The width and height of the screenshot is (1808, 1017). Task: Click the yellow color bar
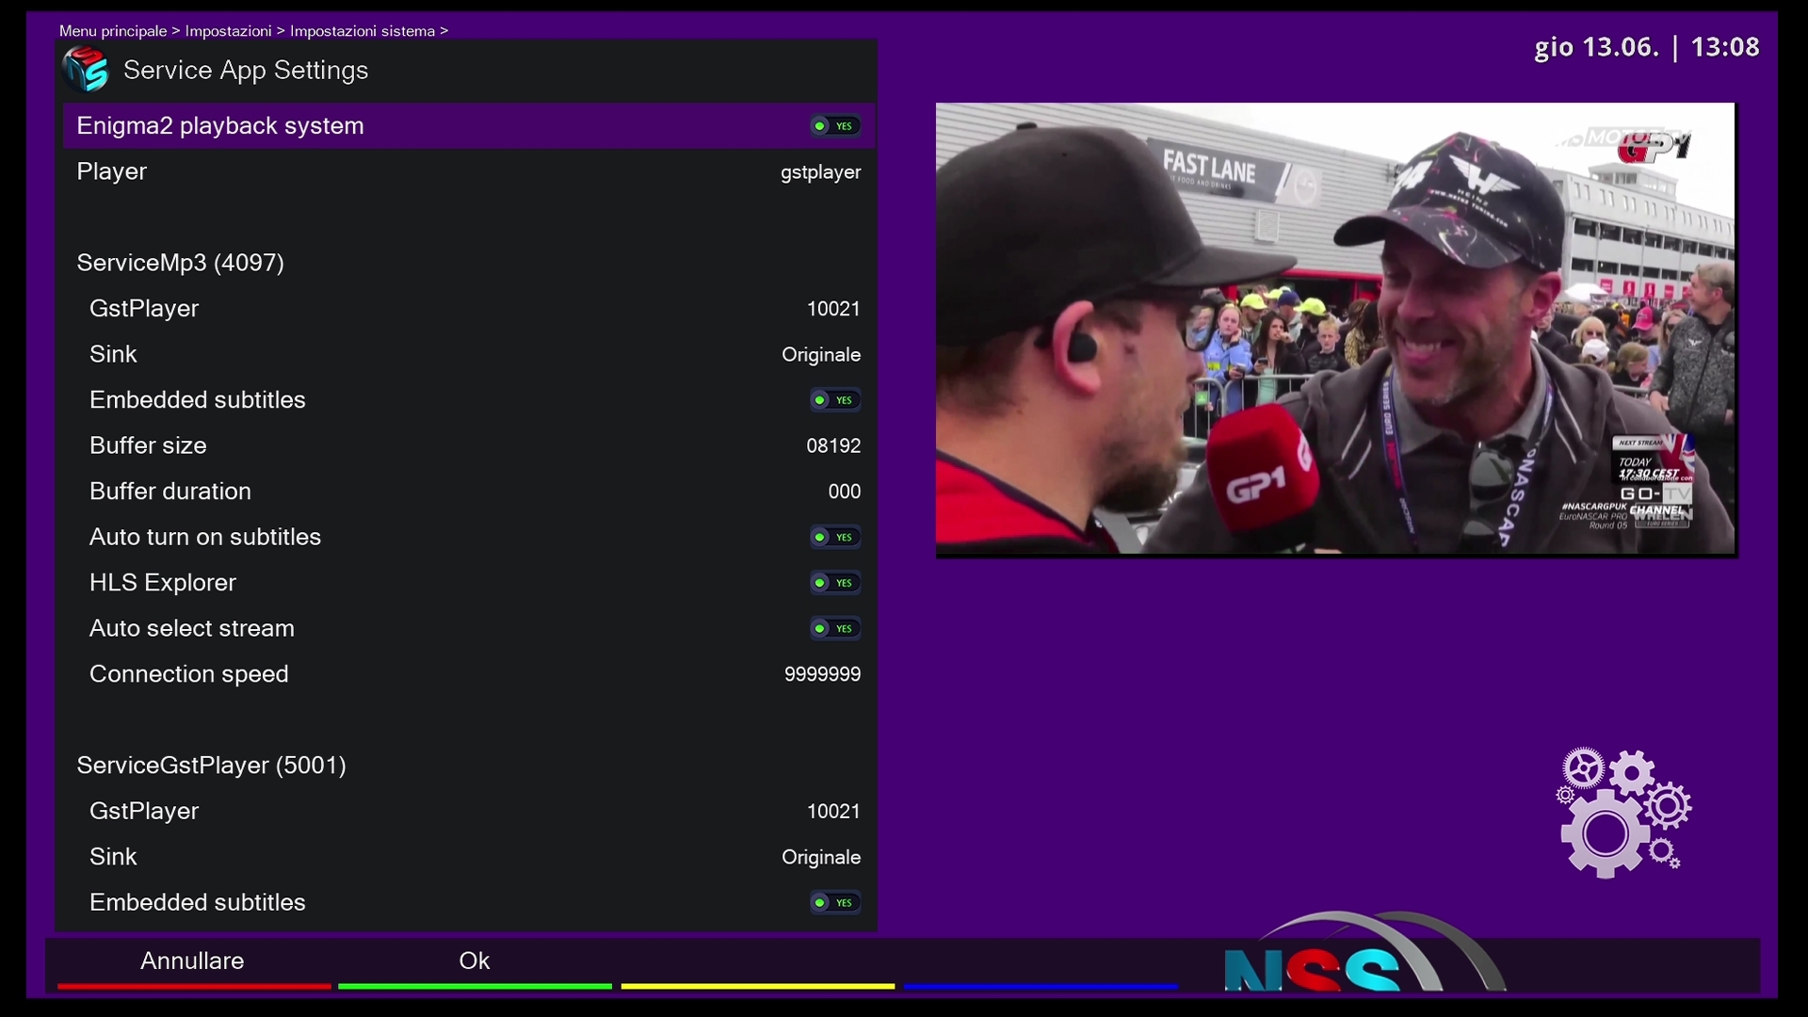tap(757, 986)
